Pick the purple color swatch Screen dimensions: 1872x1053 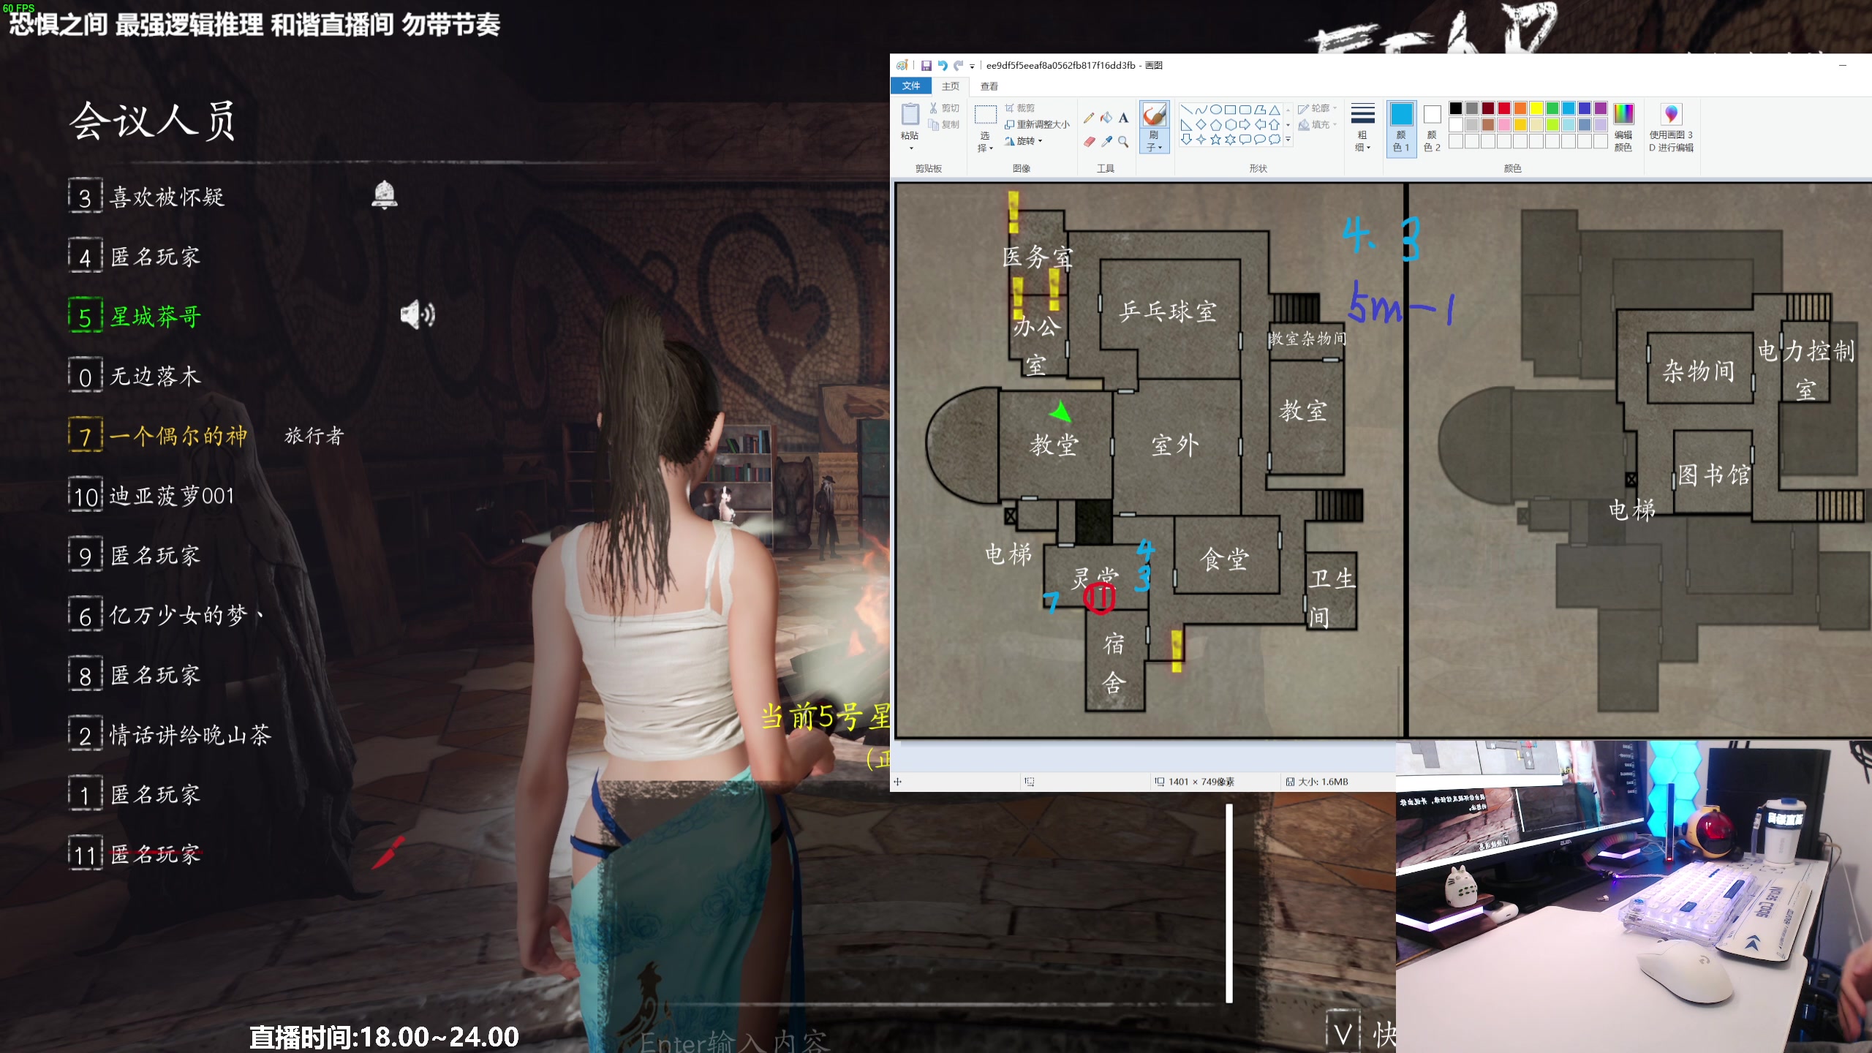point(1601,109)
